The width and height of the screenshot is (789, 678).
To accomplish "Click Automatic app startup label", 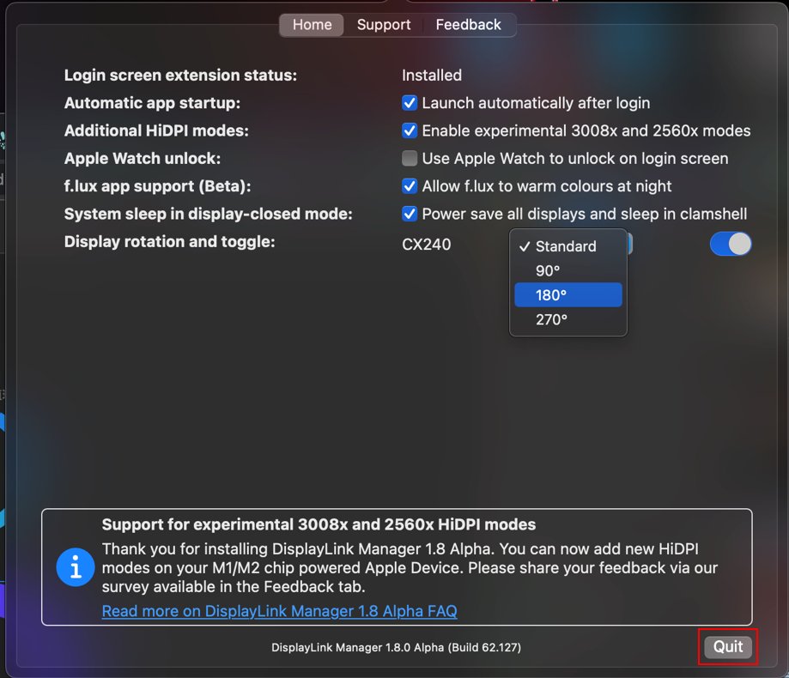I will pyautogui.click(x=152, y=103).
